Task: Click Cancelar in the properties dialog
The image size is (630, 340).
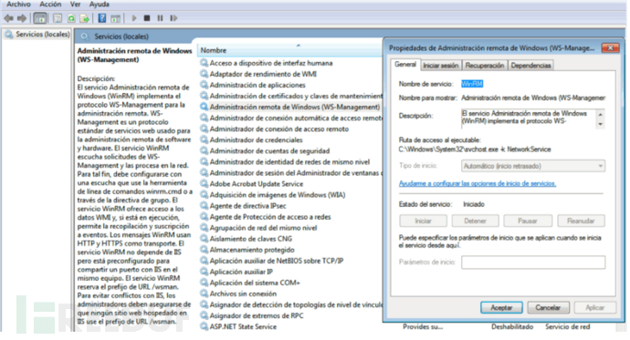Action: pyautogui.click(x=548, y=307)
